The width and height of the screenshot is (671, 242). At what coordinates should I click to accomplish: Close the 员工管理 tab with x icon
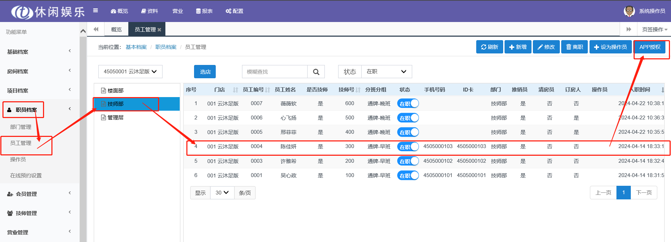[x=159, y=30]
